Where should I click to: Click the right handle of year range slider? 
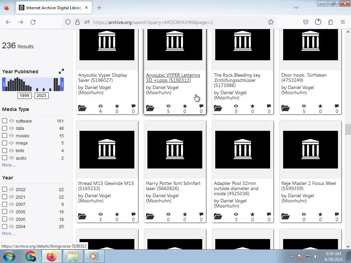point(62,84)
